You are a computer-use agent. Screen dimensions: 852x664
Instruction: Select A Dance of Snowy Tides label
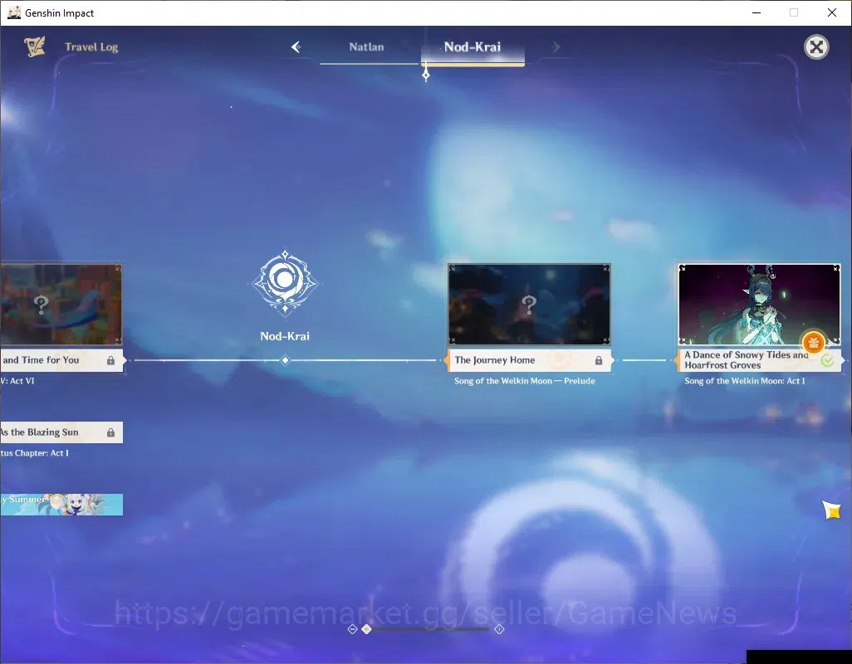pos(759,360)
